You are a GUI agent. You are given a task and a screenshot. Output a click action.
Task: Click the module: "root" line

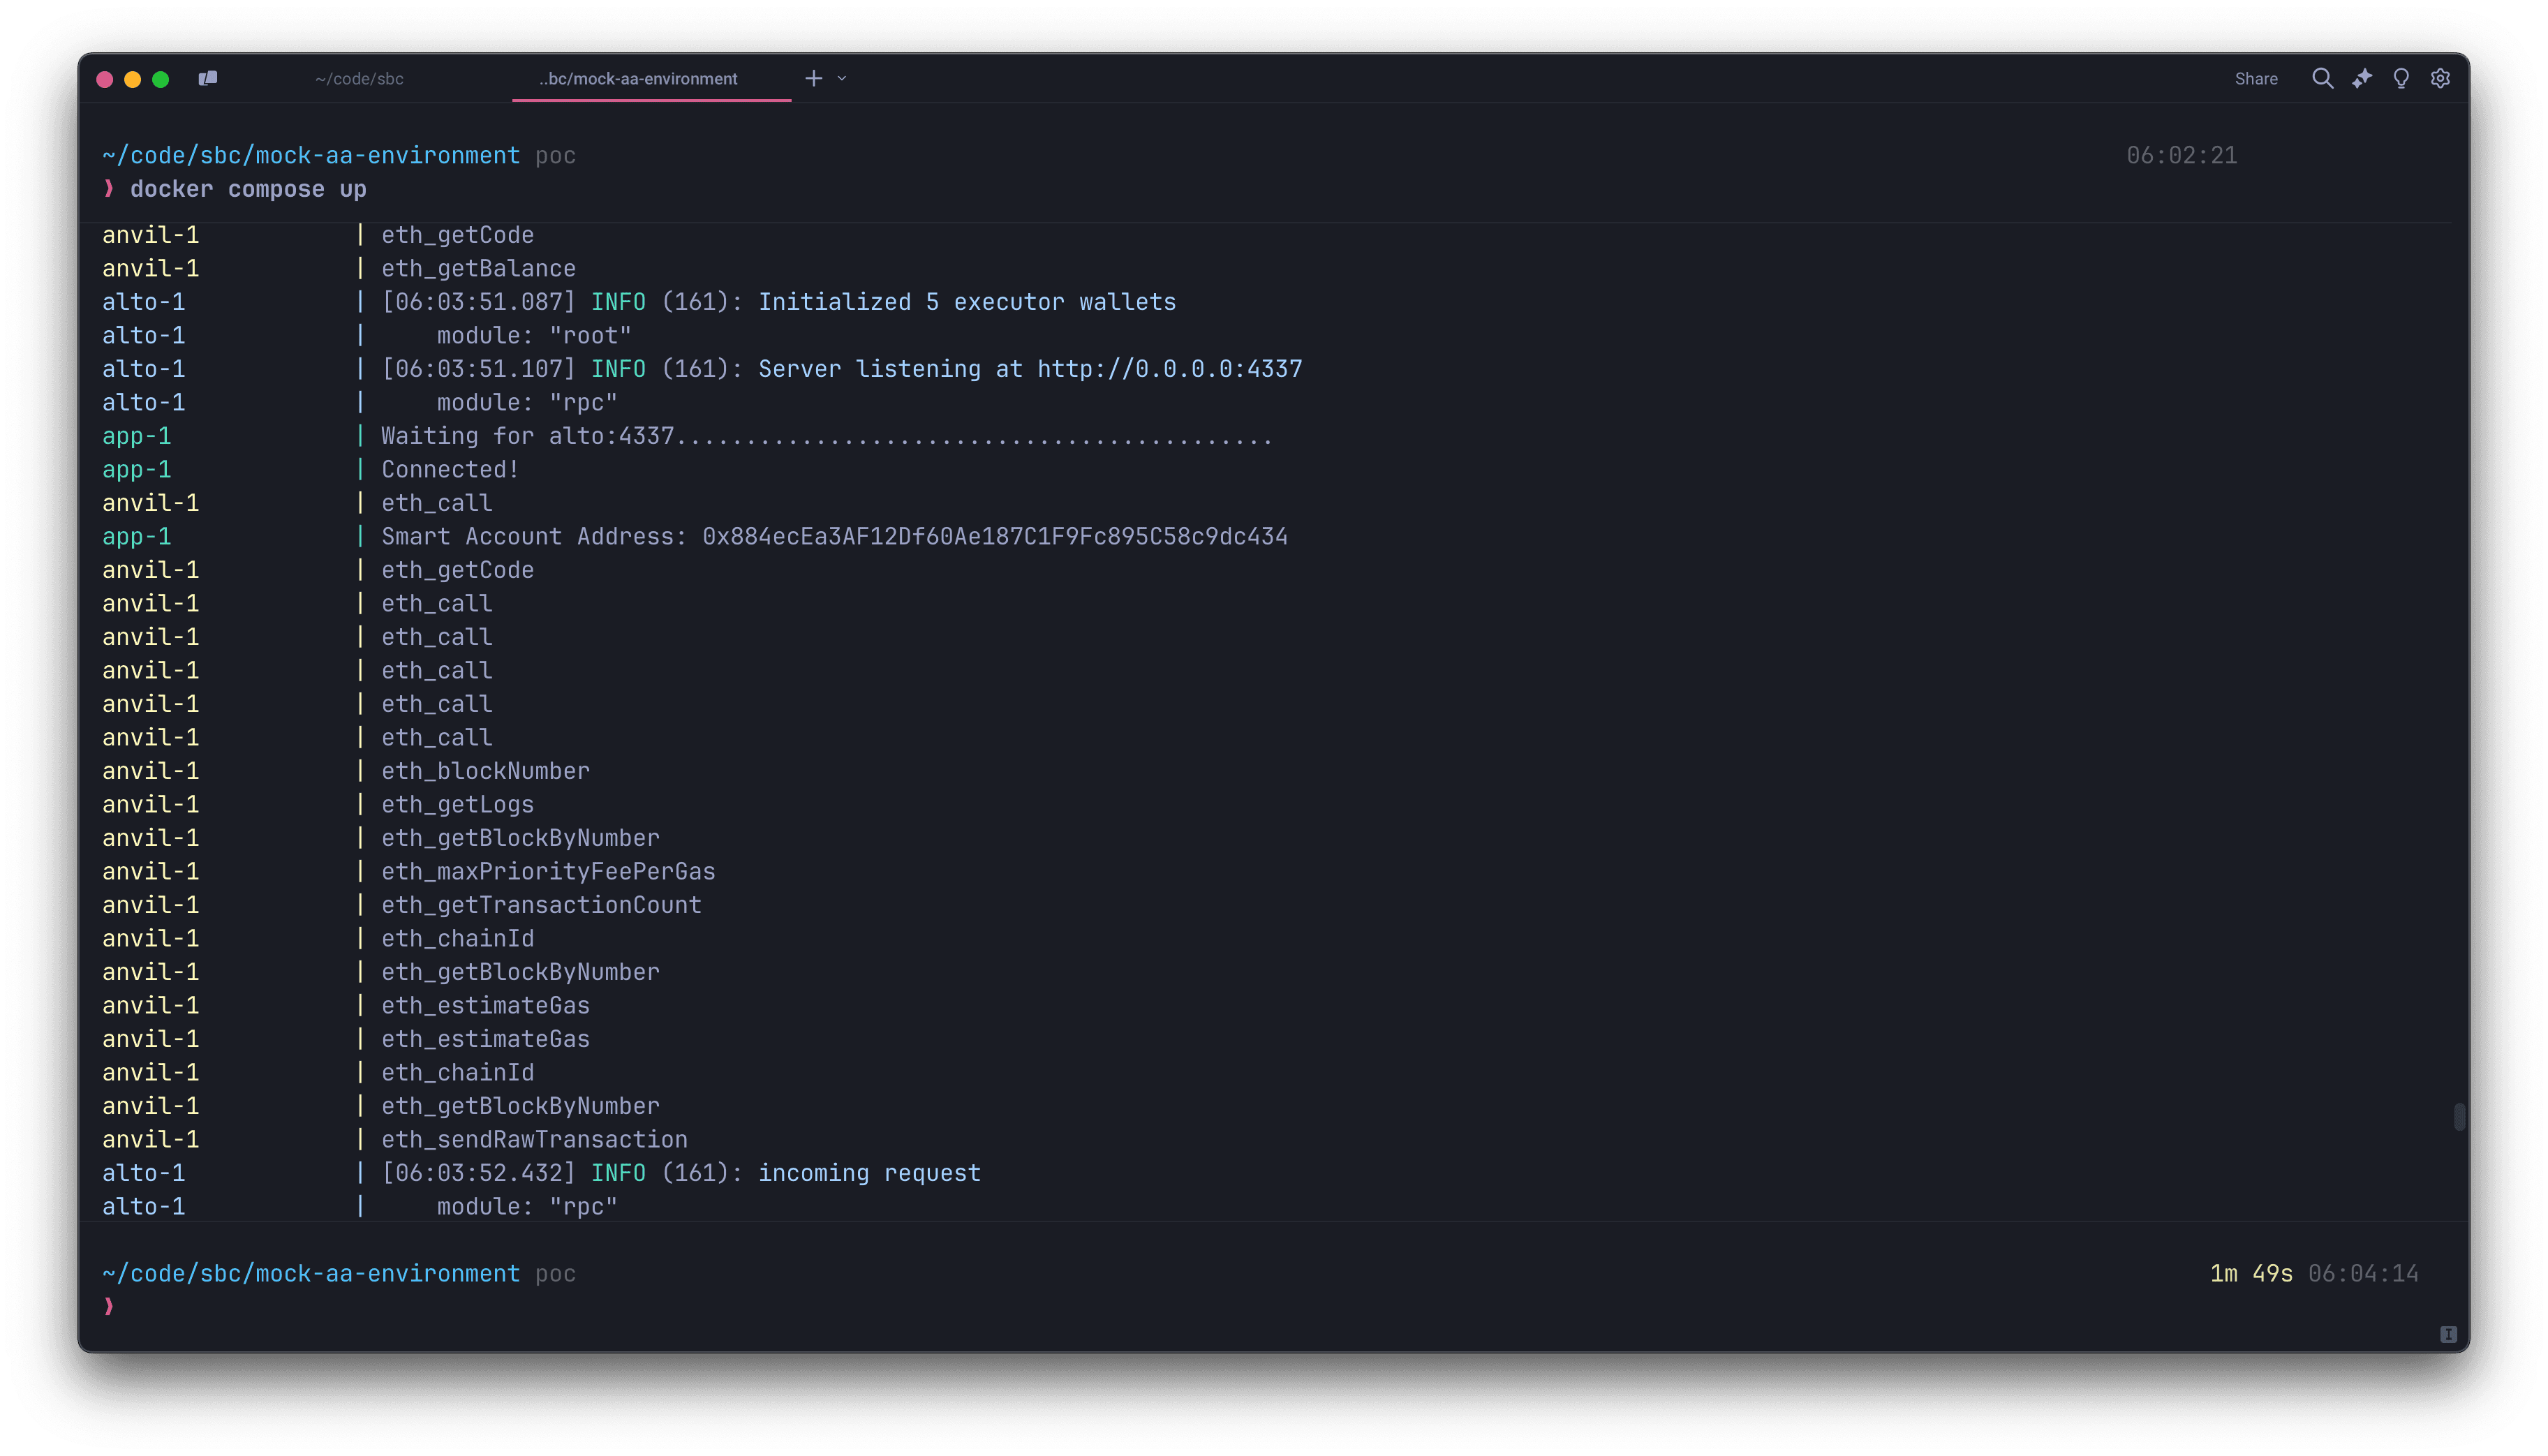(x=534, y=336)
